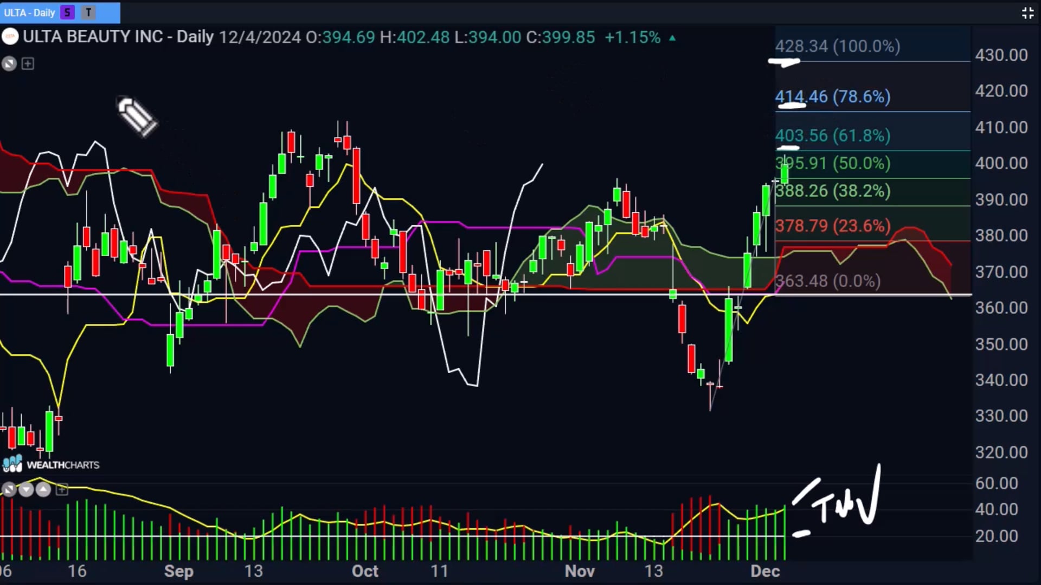Click the H:402.48 high value in the header

click(x=415, y=37)
